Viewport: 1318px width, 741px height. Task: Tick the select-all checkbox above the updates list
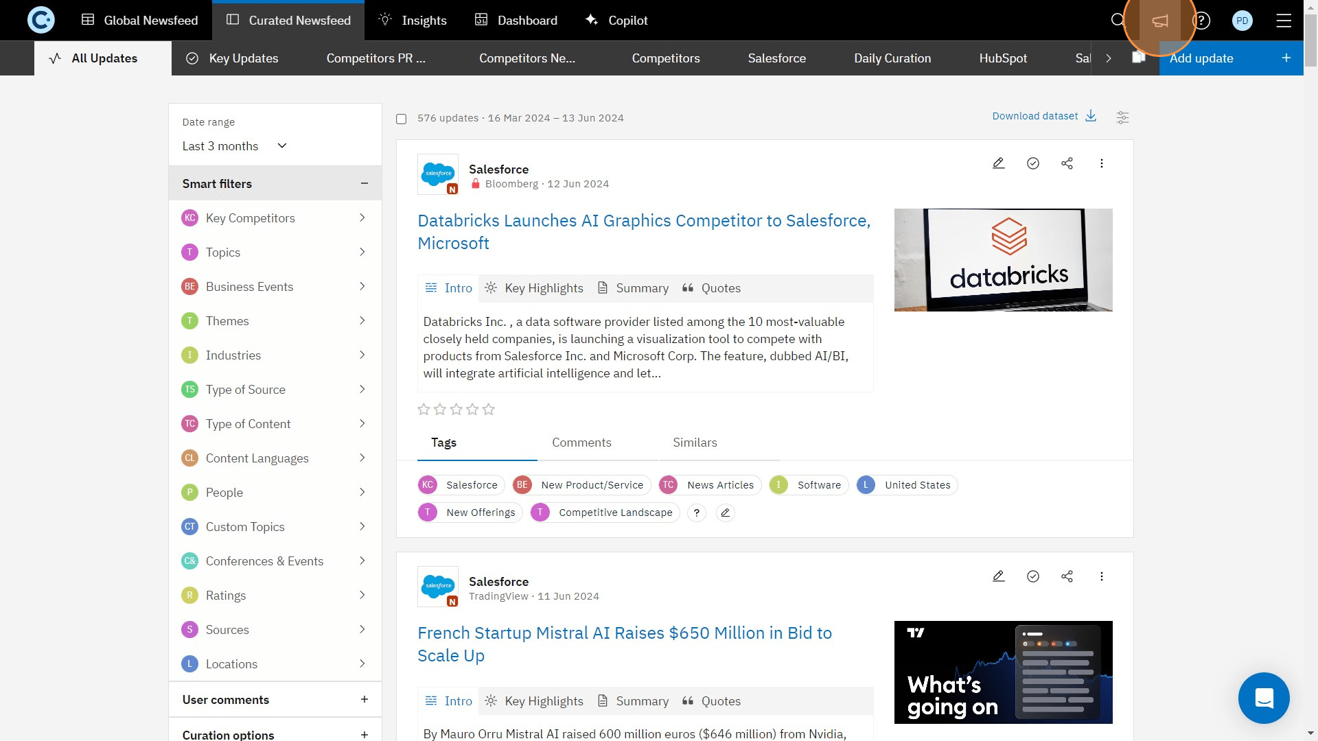tap(402, 118)
